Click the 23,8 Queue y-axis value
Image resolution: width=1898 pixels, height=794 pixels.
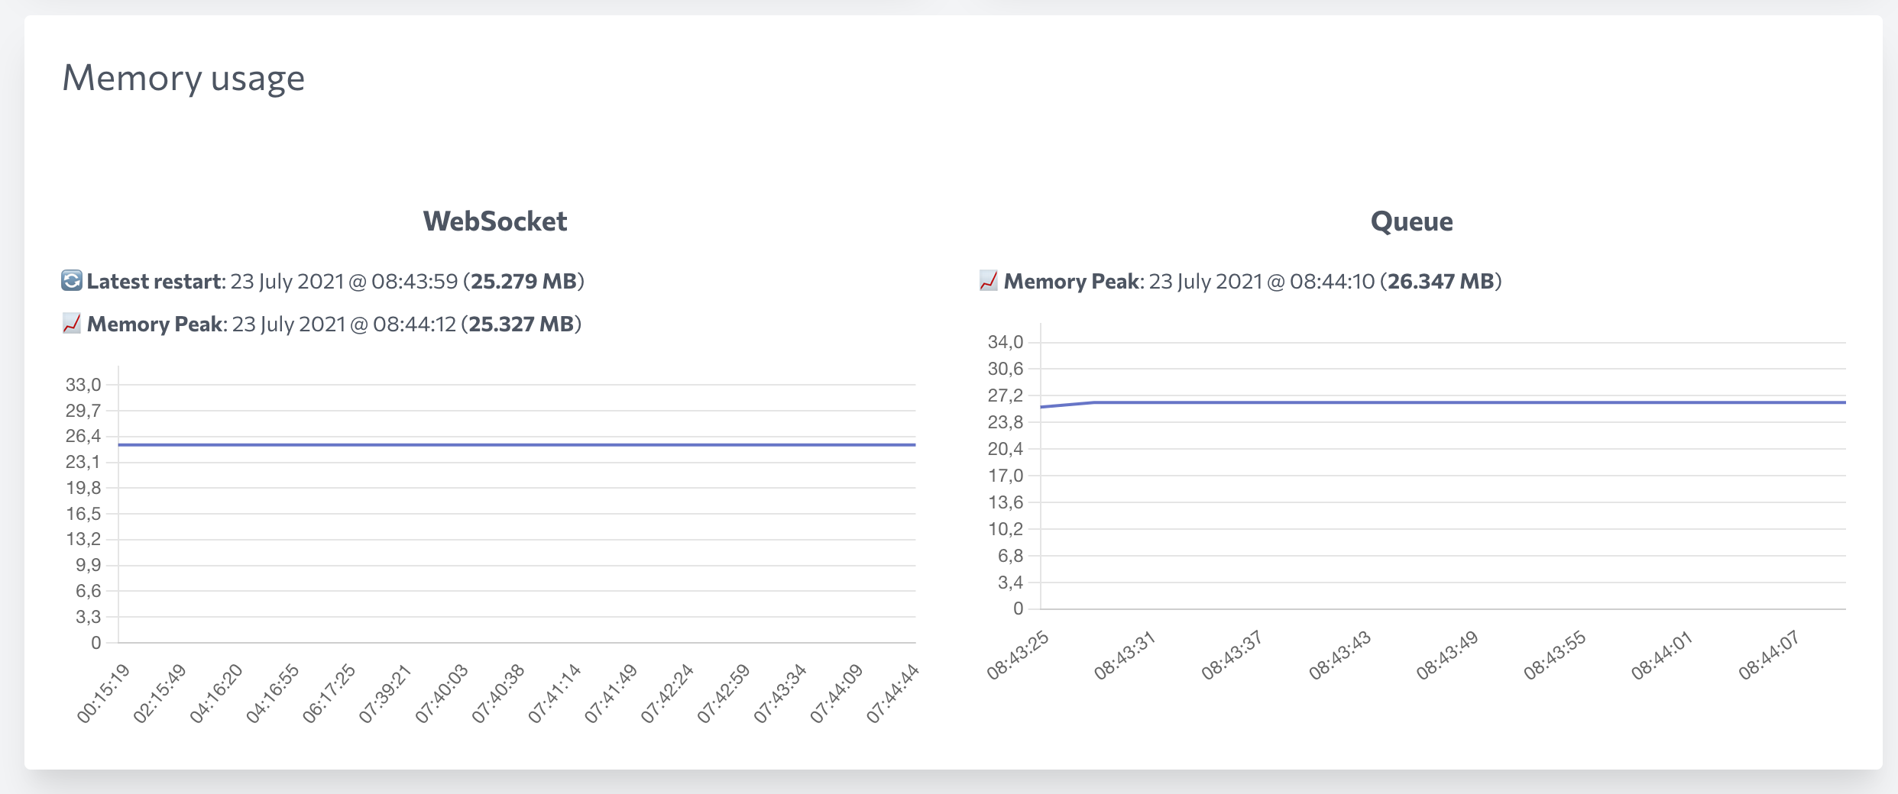(1006, 422)
